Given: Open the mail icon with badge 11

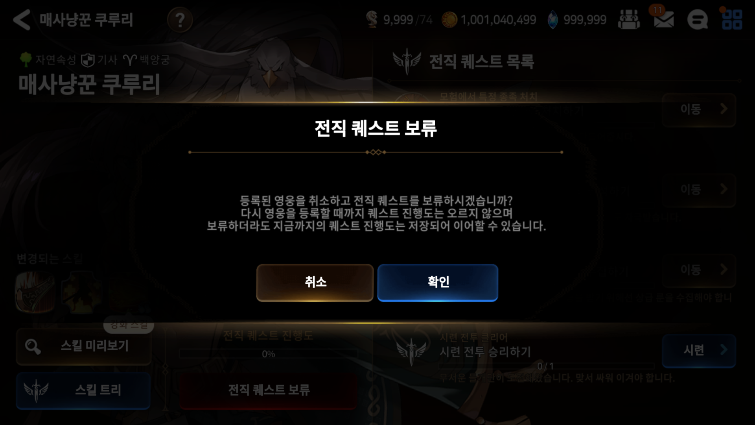Looking at the screenshot, I should pos(664,19).
